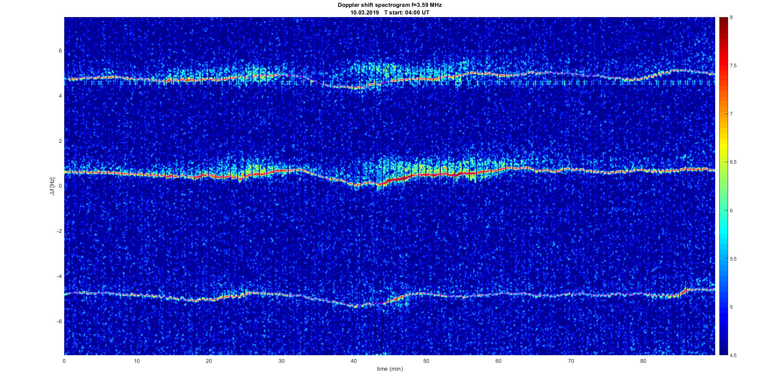
Task: Click the y-axis label 'Δf [Hz]'
Action: coord(52,186)
